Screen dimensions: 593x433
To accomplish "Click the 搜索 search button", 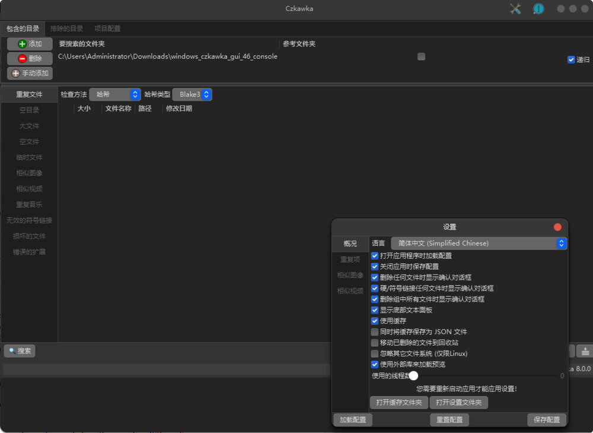I will (x=20, y=351).
